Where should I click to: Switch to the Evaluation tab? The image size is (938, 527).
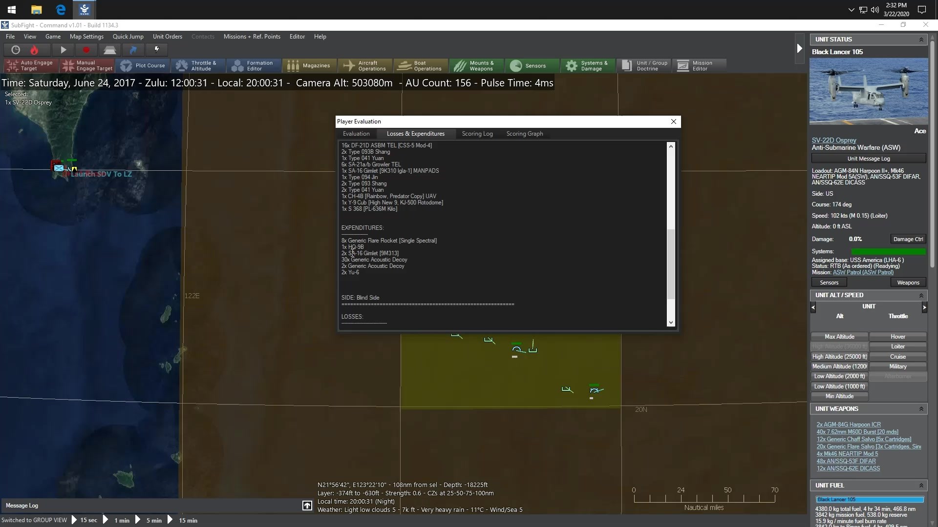tap(356, 134)
